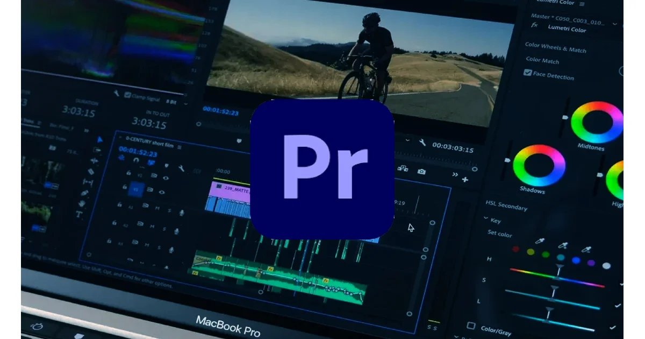
Task: Click the fx badge beside Lumetri Color
Action: tap(534, 25)
